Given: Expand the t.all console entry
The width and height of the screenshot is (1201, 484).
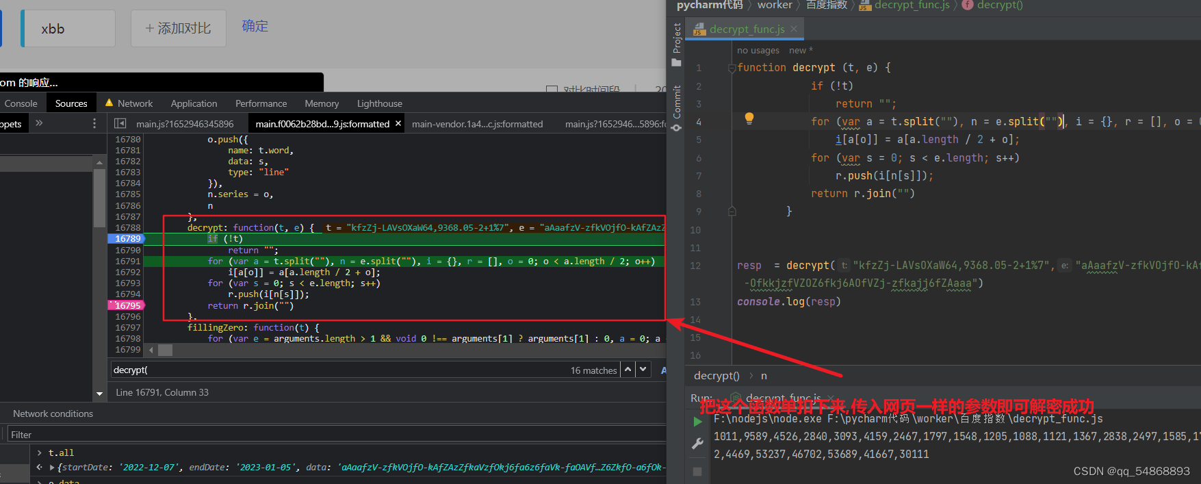Looking at the screenshot, I should (x=40, y=453).
